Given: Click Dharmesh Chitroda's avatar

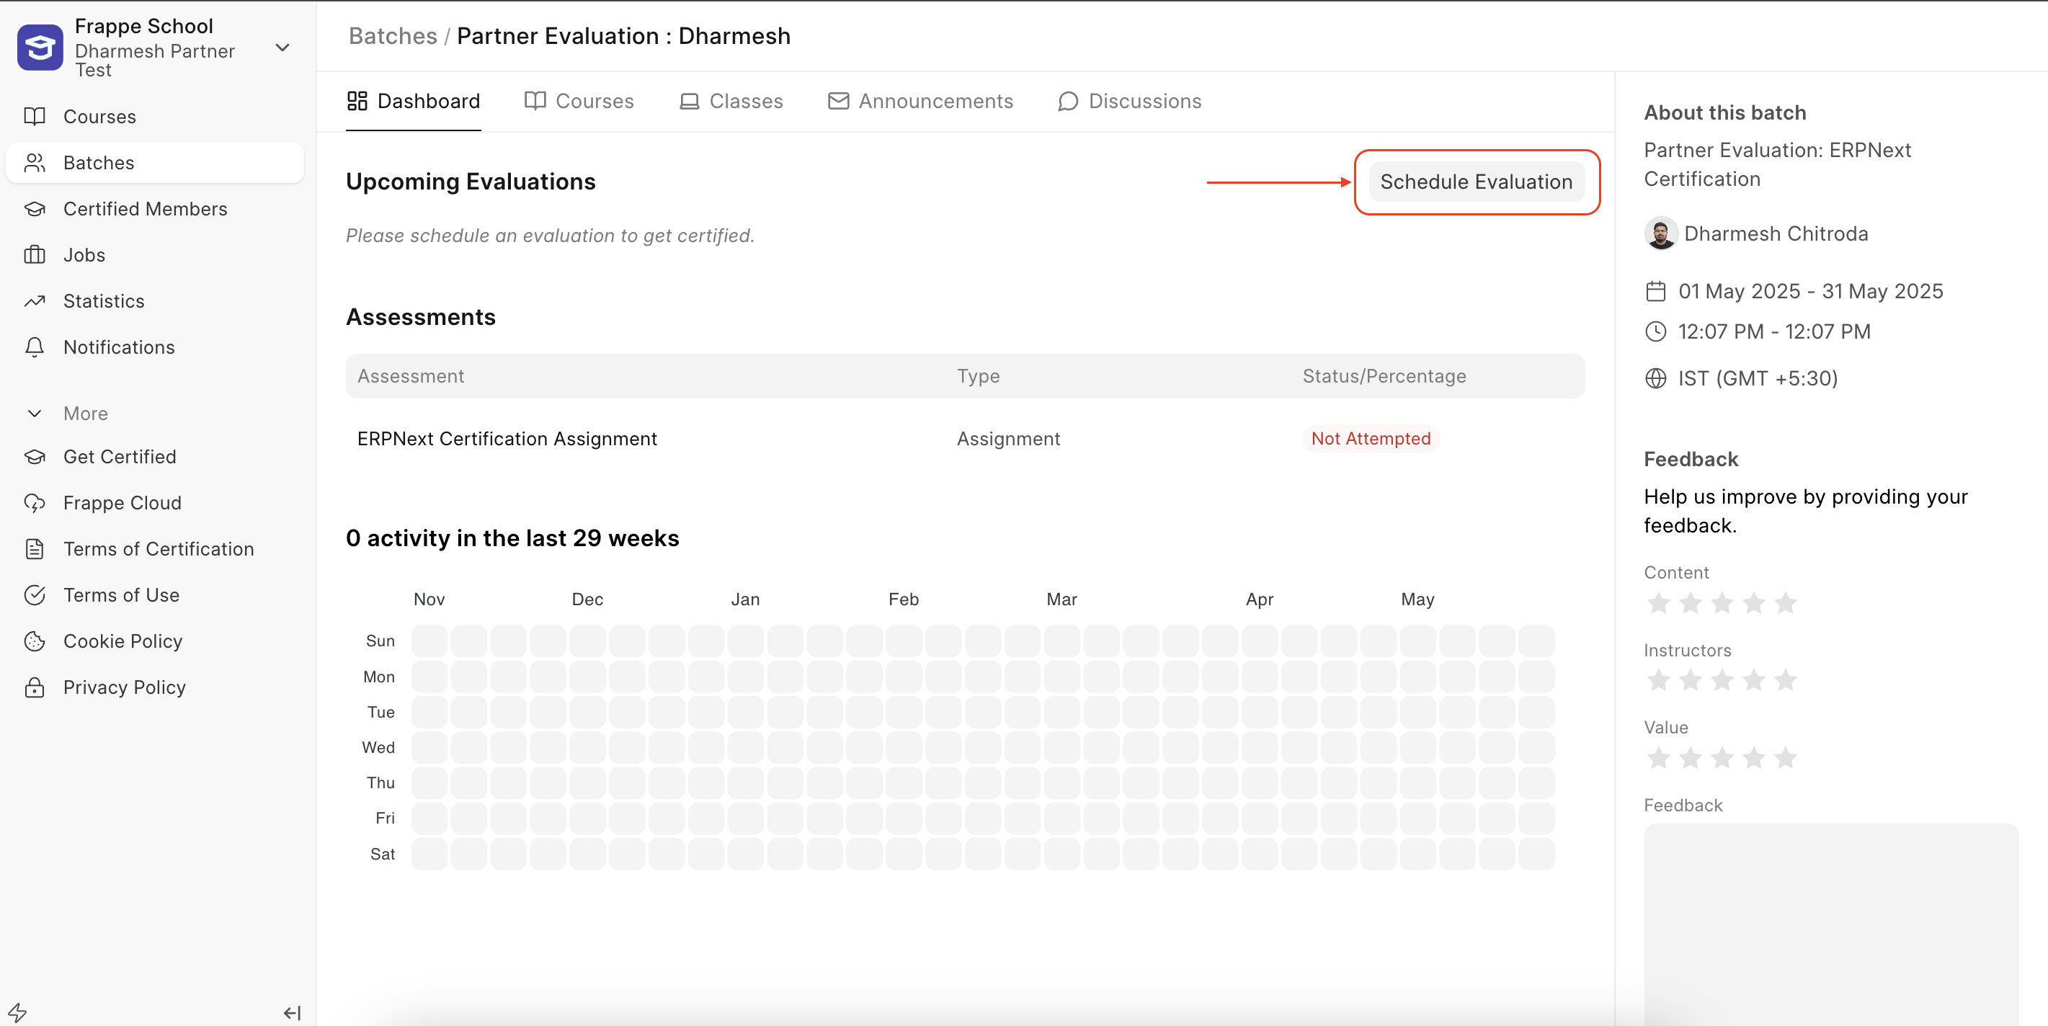Looking at the screenshot, I should [1660, 233].
